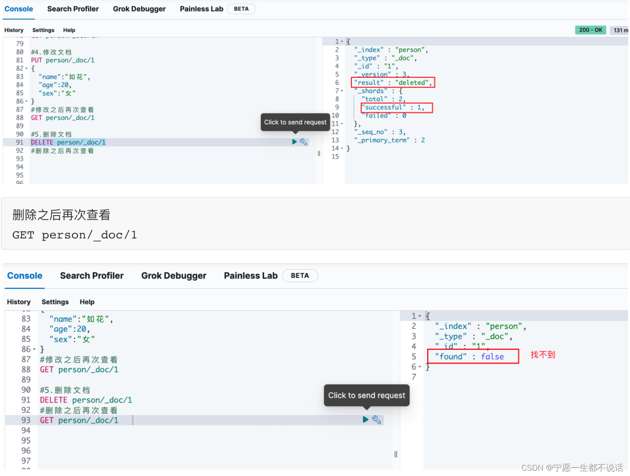630x476 pixels.
Task: Collapse fold arrow at editor line 82 top console
Action: pyautogui.click(x=26, y=69)
